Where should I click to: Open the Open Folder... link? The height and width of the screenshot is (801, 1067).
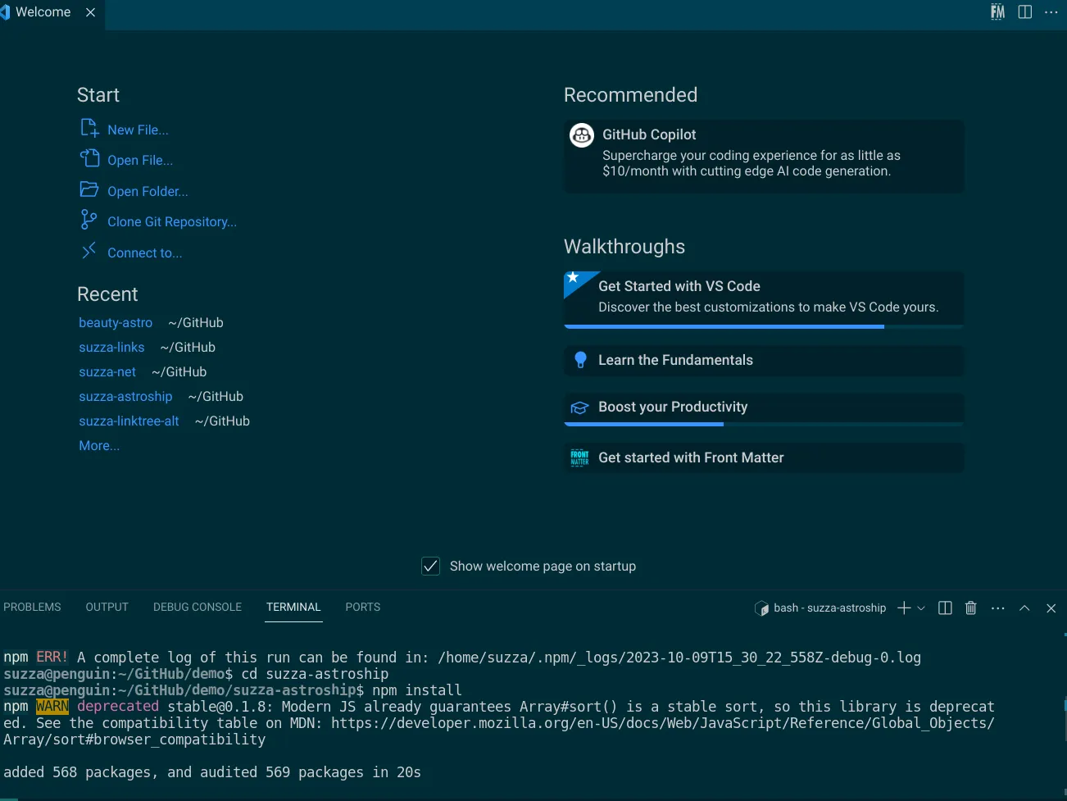[x=148, y=191]
